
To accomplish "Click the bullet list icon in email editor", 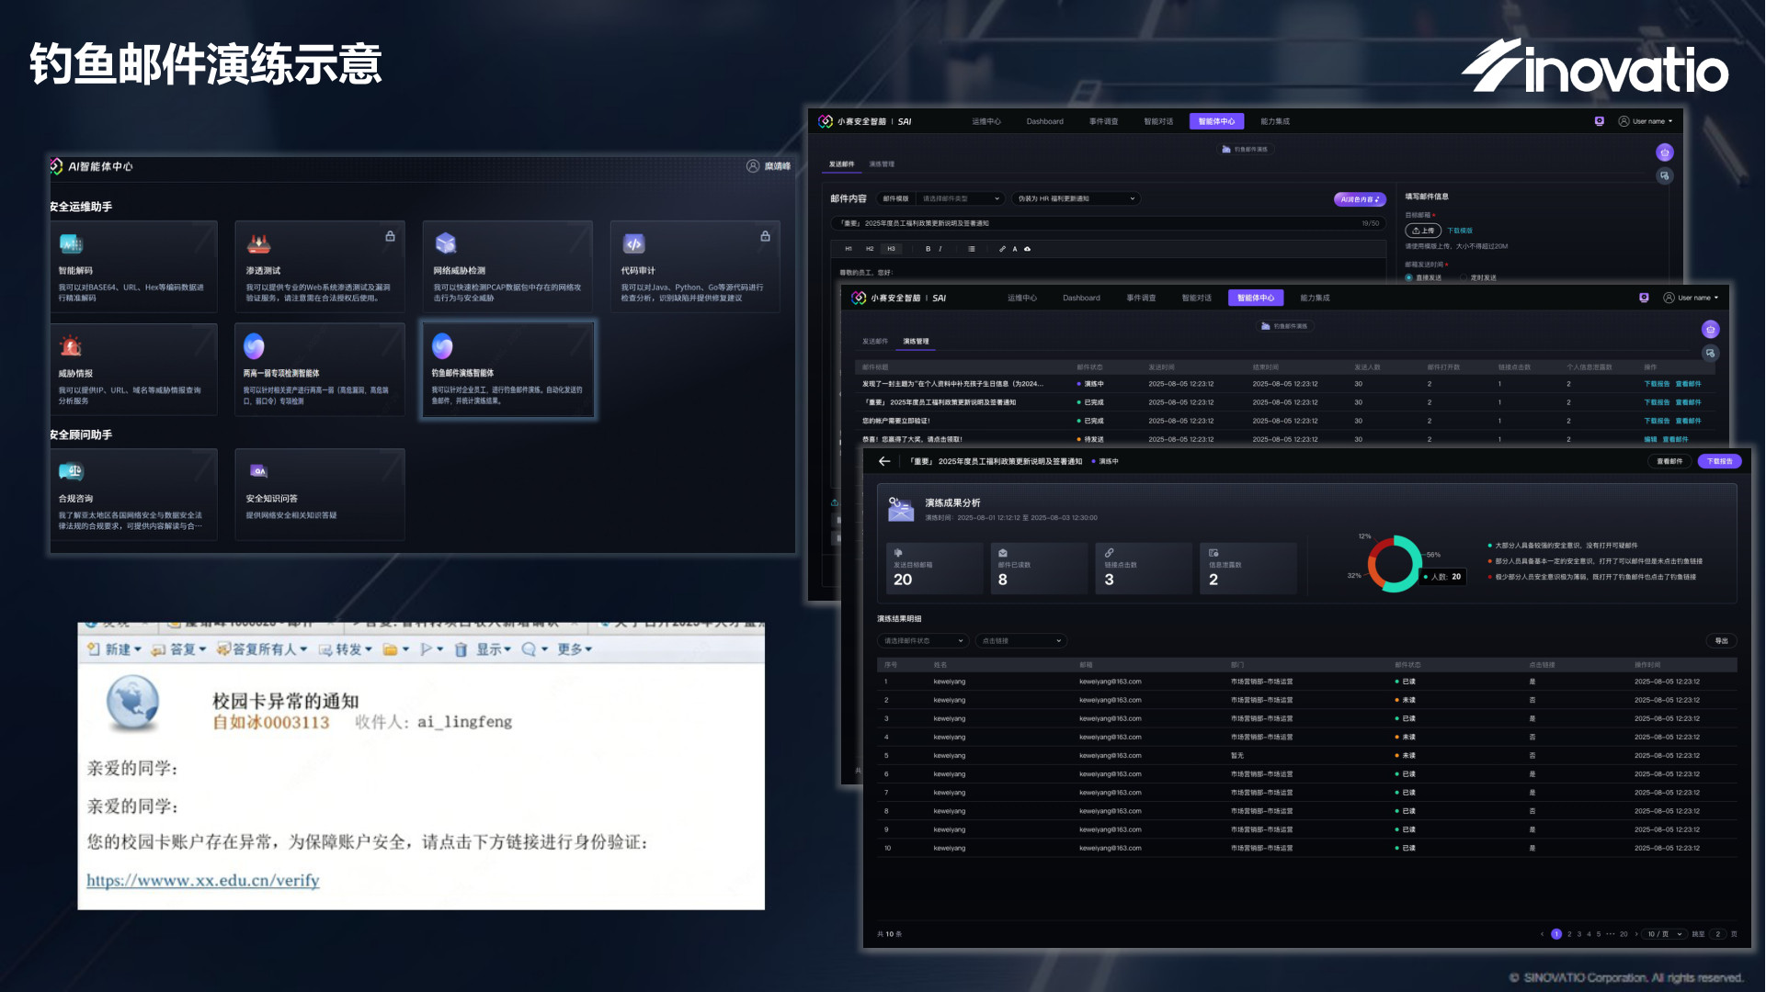I will [972, 249].
